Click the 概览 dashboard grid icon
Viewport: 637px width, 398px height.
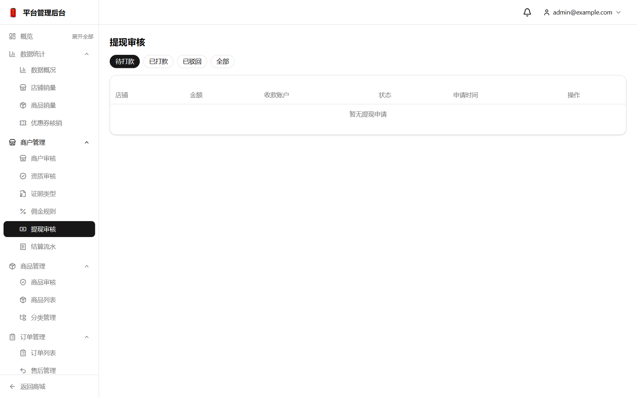click(x=12, y=36)
